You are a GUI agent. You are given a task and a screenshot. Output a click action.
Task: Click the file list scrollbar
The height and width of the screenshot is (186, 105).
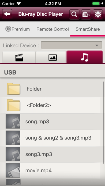click(x=103, y=122)
